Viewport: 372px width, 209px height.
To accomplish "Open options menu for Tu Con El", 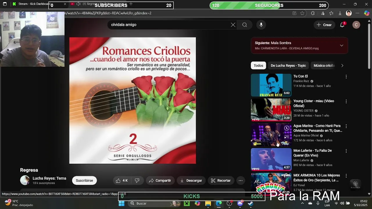I will click(x=346, y=77).
